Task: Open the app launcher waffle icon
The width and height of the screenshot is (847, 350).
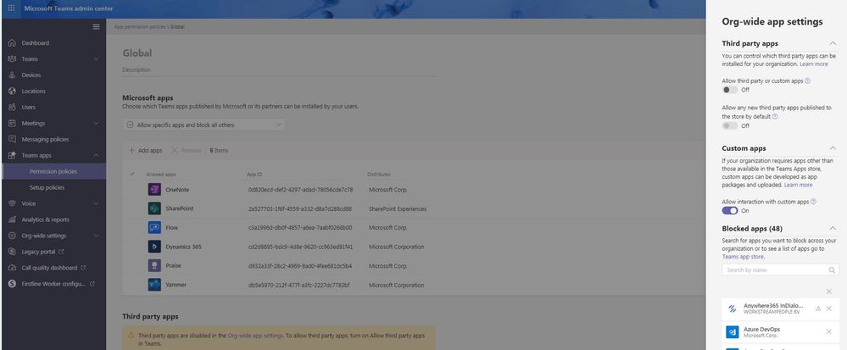Action: coord(11,8)
